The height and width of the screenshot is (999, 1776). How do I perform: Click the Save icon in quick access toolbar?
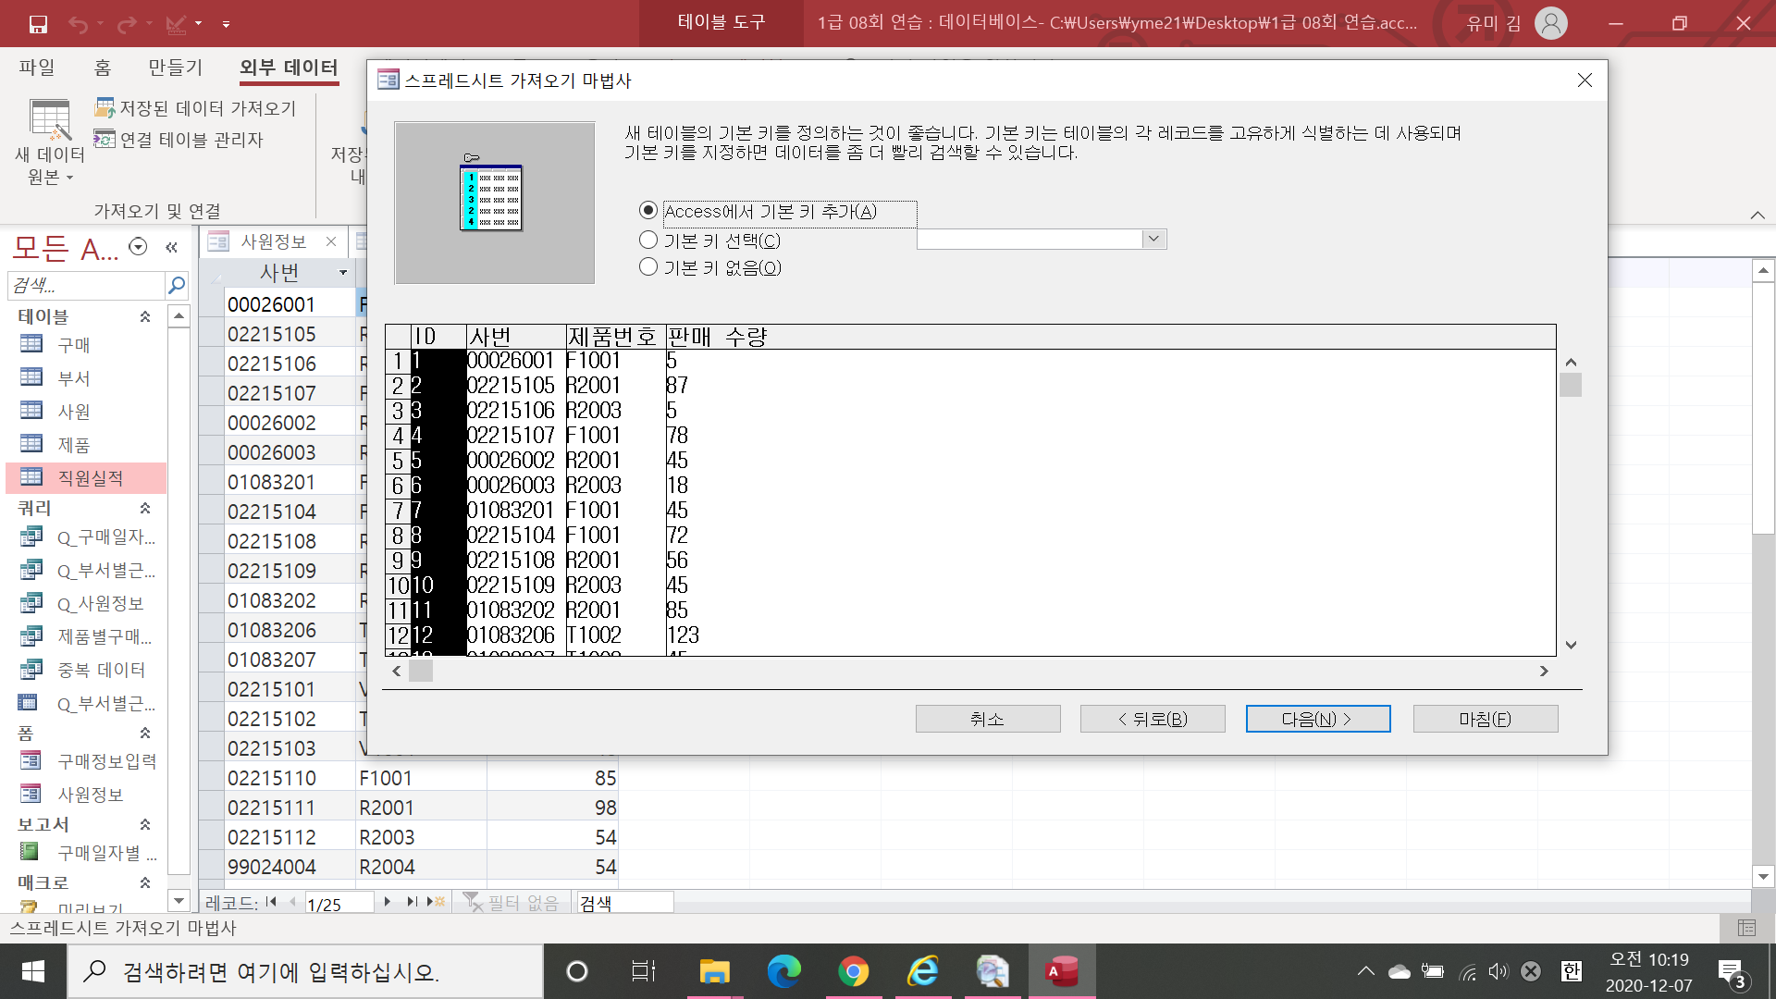(x=38, y=24)
